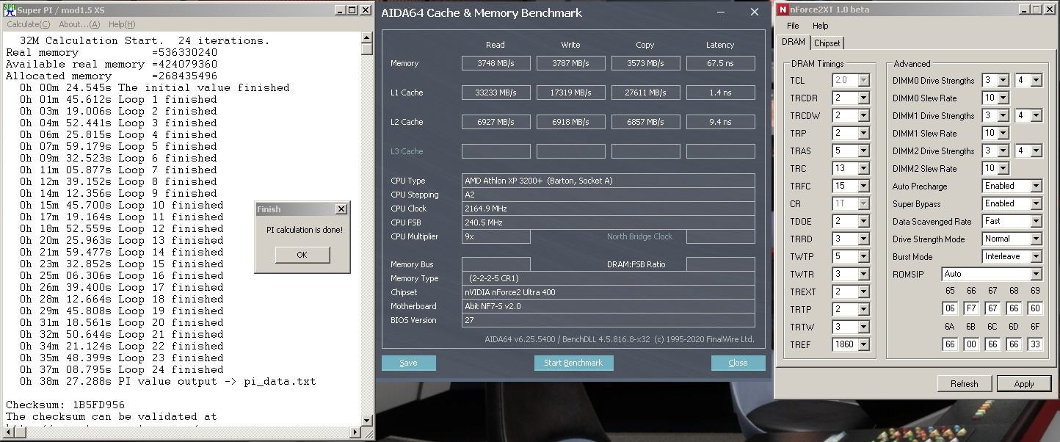This screenshot has height=442, width=1060.
Task: Close the Finish dialog
Action: pyautogui.click(x=341, y=209)
